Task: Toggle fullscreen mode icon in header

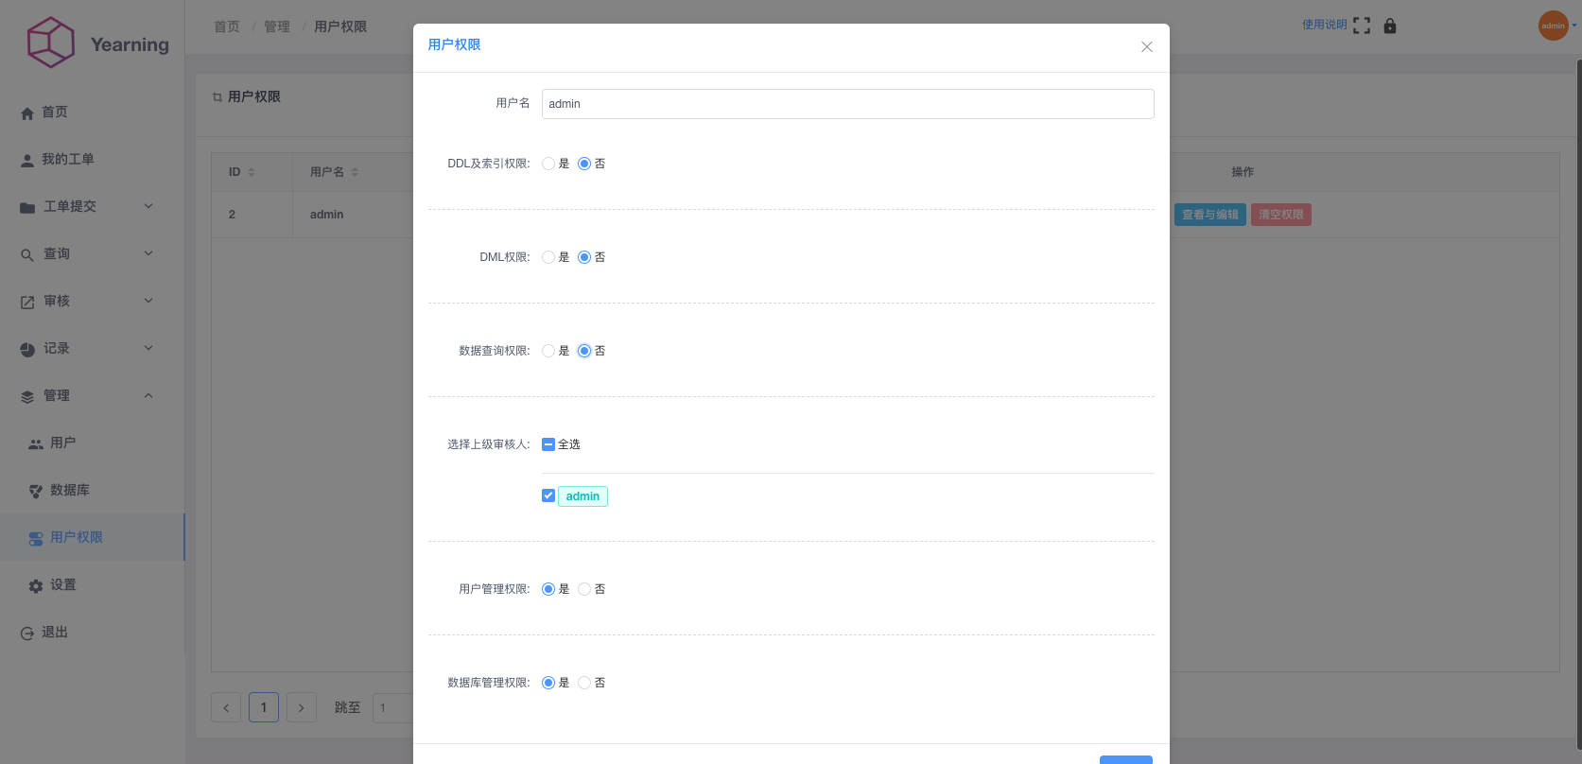Action: point(1362,26)
